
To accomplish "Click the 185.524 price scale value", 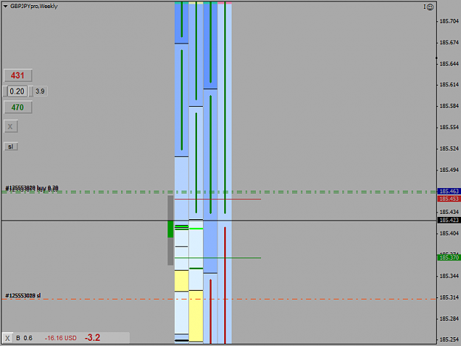I will coord(449,149).
